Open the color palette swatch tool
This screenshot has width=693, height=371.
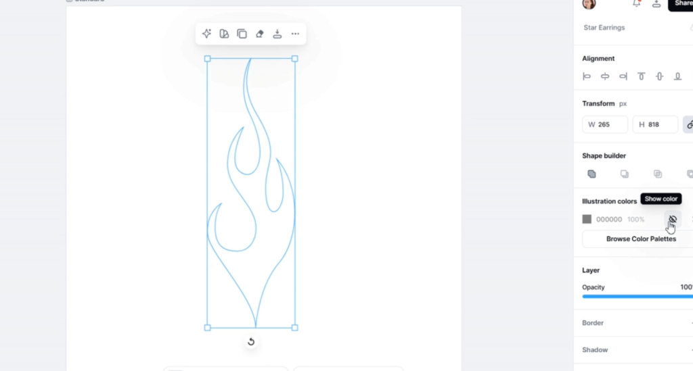(x=225, y=34)
